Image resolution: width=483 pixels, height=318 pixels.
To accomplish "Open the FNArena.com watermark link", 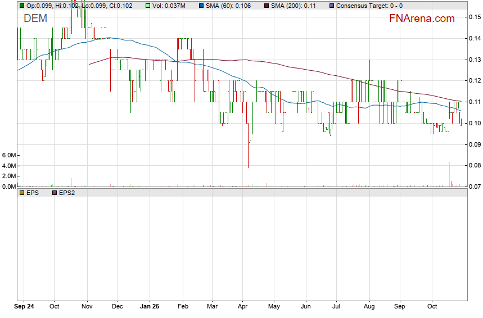I will (x=422, y=19).
